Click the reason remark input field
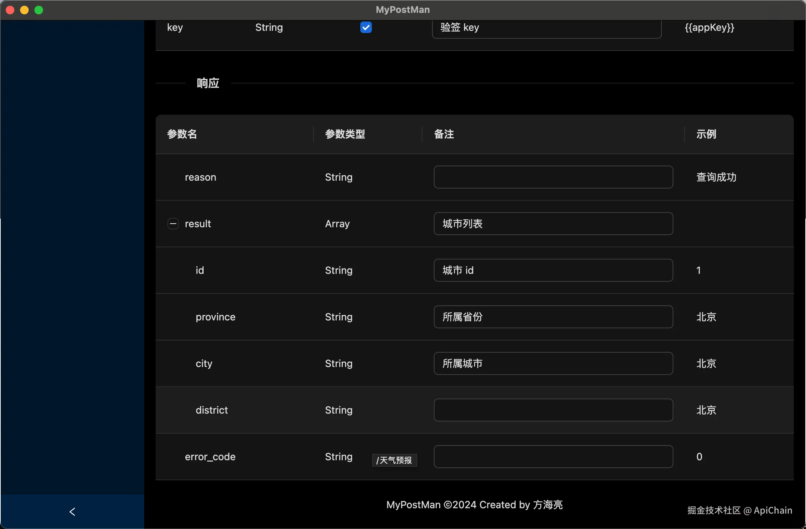Screen dimensions: 806x529 [553, 177]
